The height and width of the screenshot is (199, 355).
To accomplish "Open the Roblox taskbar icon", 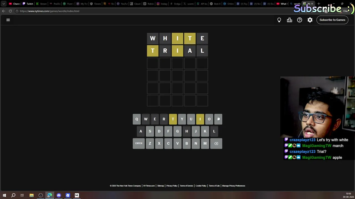I will coord(68,195).
